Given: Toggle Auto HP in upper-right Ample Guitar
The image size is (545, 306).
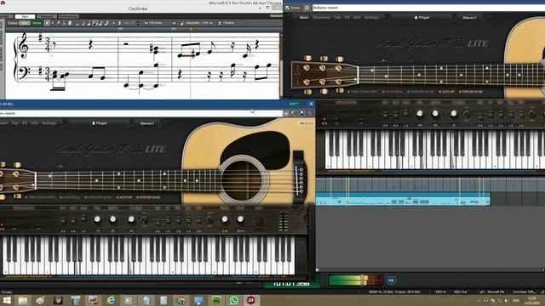Looking at the screenshot, I should pos(447,92).
